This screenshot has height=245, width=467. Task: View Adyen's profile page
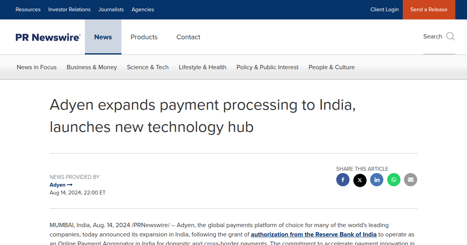tap(57, 185)
